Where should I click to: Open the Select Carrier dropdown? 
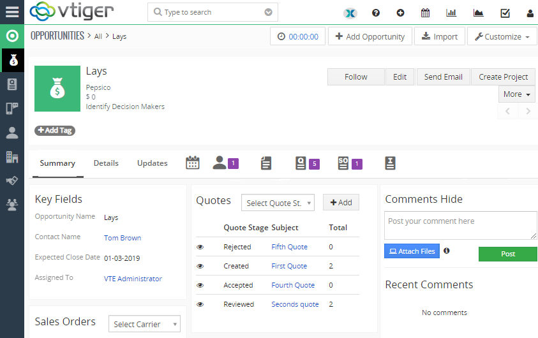[x=144, y=324]
